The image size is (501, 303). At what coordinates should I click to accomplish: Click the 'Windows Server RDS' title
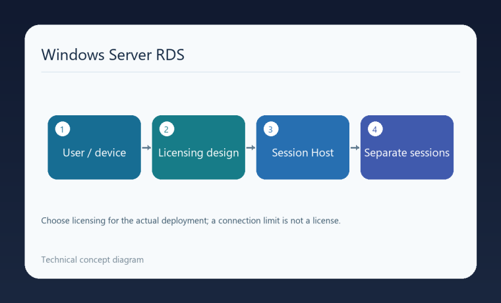pyautogui.click(x=113, y=55)
